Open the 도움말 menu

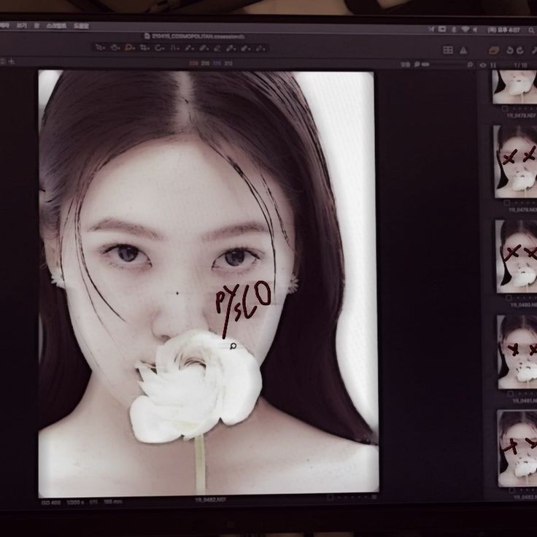(81, 26)
